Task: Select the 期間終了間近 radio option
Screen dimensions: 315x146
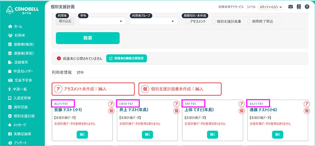Action: (x=260, y=22)
